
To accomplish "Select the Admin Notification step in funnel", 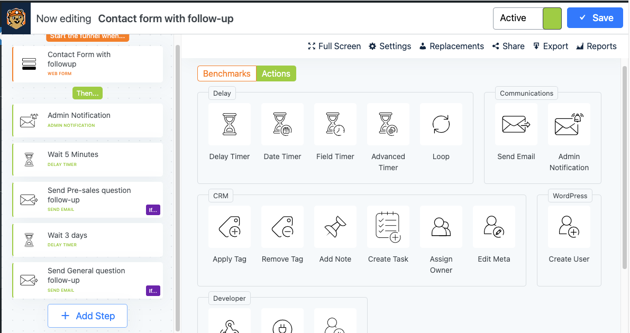I will [88, 120].
